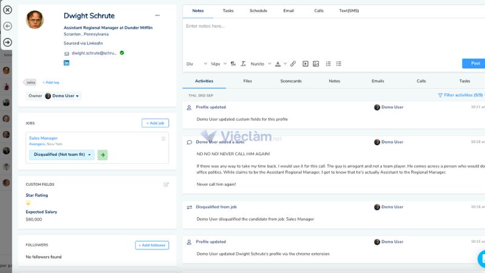Remove the Sales Manager job with trash icon
The height and width of the screenshot is (273, 485).
(x=164, y=139)
